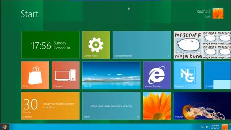This screenshot has height=130, width=231.
Task: Open the orange flower photo tile
Action: (157, 106)
